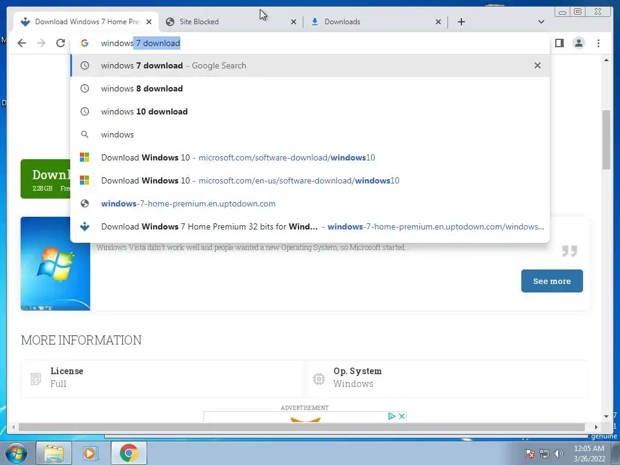Click the See more button

(552, 281)
